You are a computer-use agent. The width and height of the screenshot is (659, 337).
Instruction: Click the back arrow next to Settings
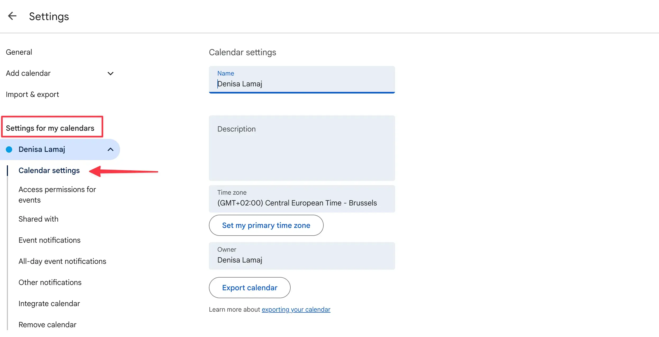[x=12, y=16]
